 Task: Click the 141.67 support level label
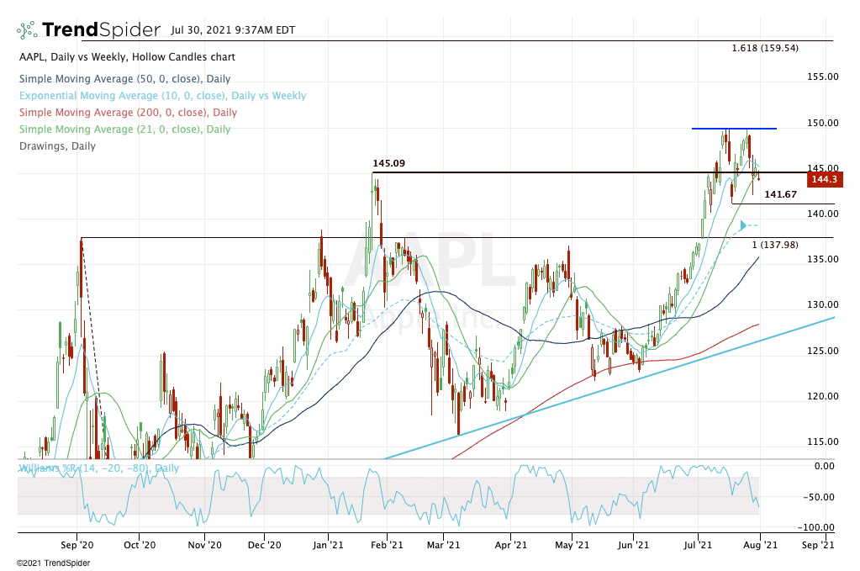click(780, 195)
